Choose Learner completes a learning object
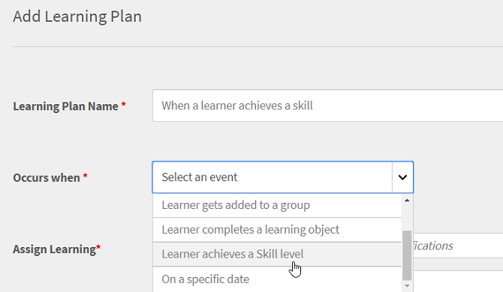 click(x=277, y=230)
